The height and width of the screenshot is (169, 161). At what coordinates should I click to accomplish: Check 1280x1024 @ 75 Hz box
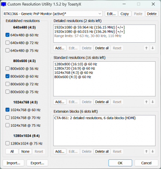(8, 143)
